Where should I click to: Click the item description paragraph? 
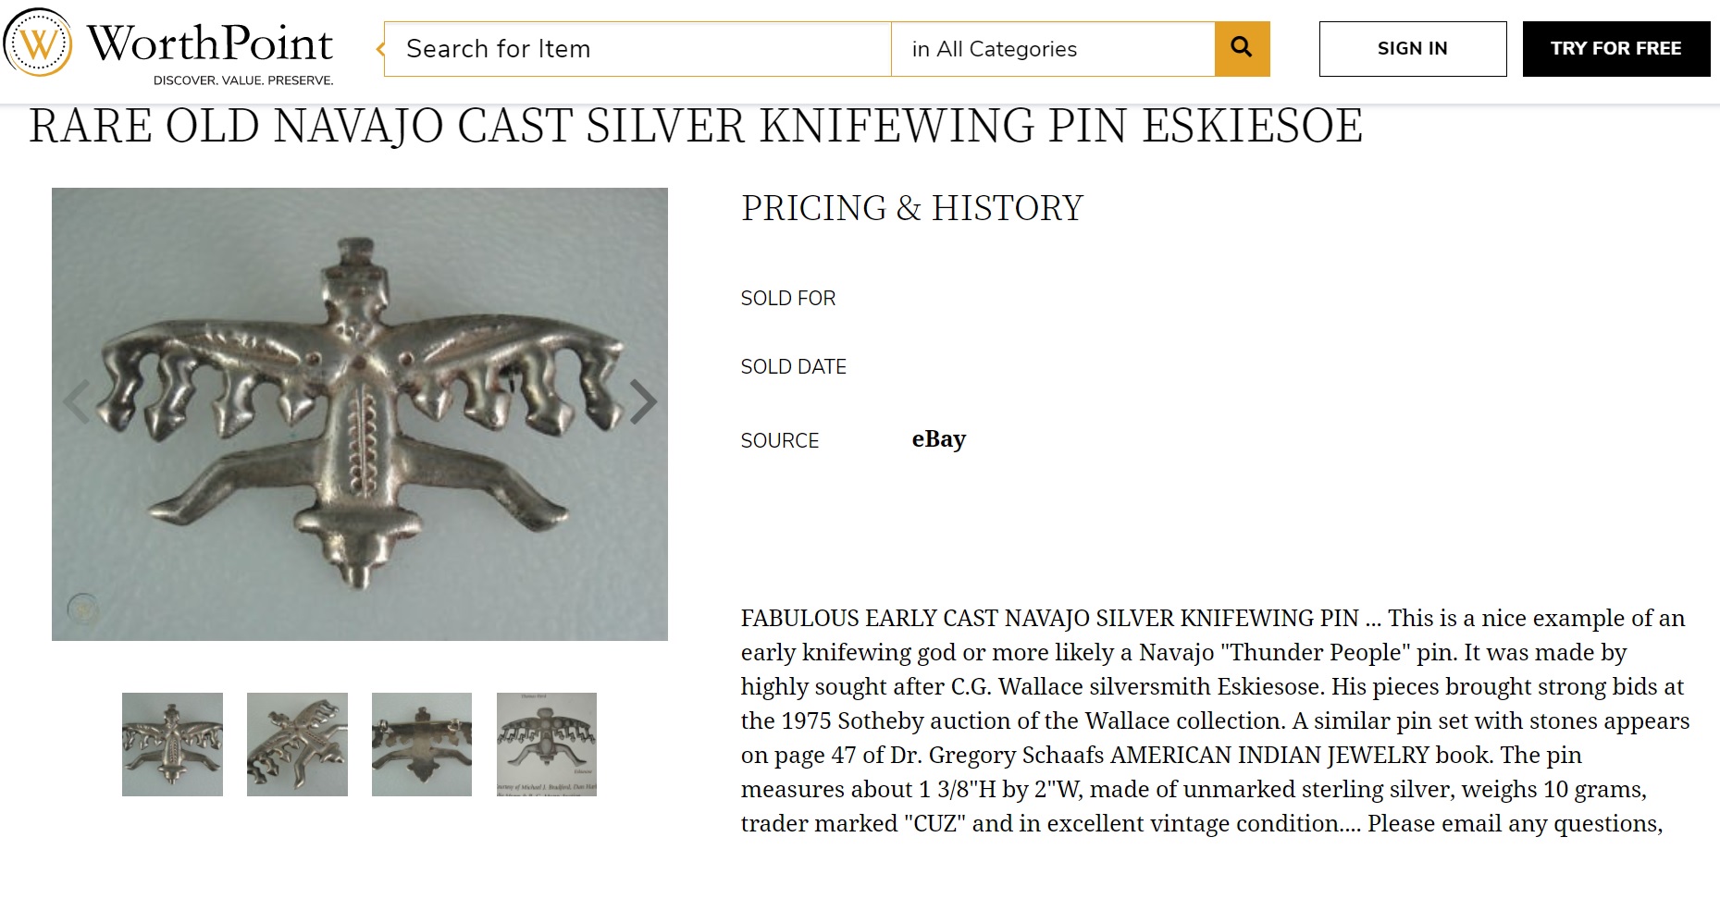pos(1214,720)
